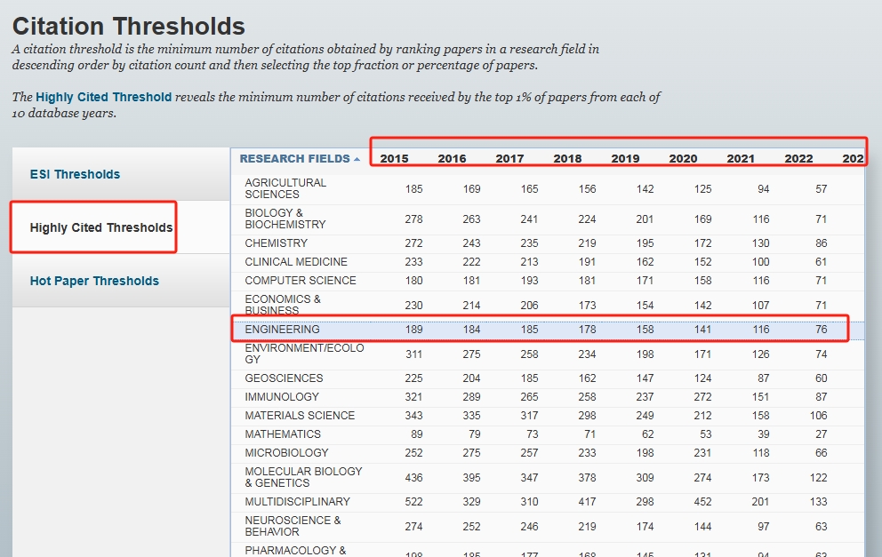The height and width of the screenshot is (557, 882).
Task: Click the Multidisciplinary 2015 value 522
Action: point(413,502)
